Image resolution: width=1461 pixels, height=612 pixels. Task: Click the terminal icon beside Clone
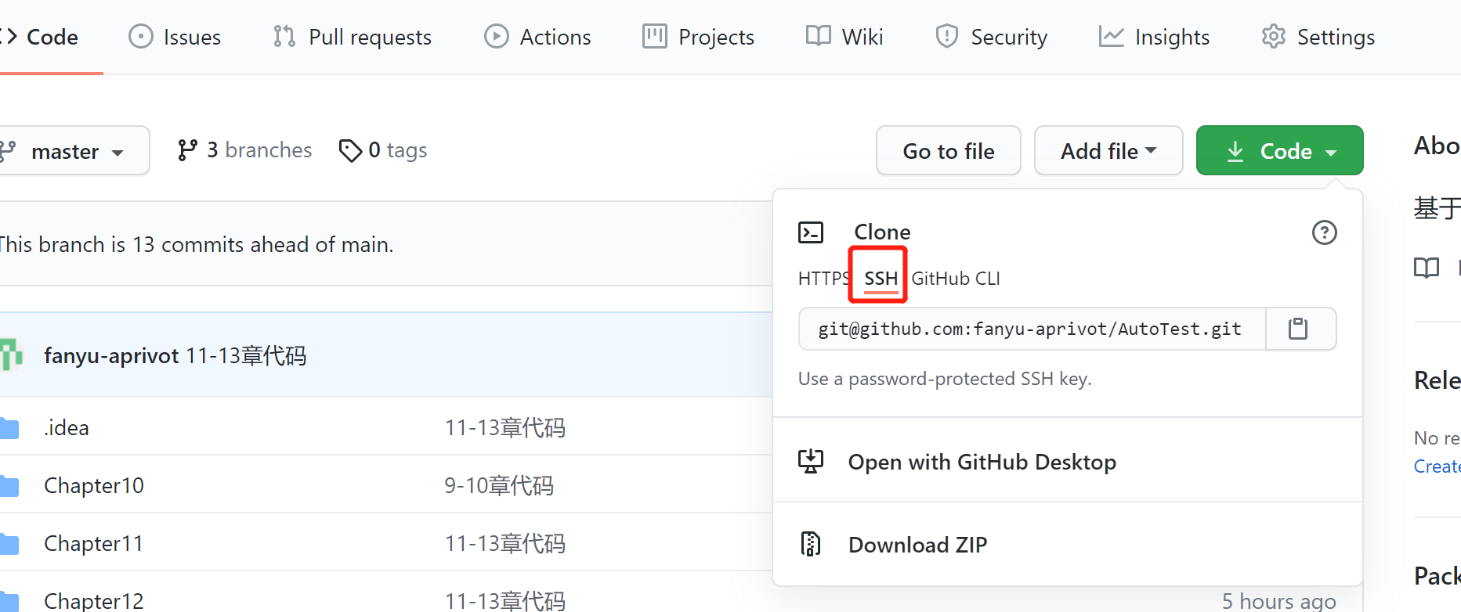click(812, 232)
